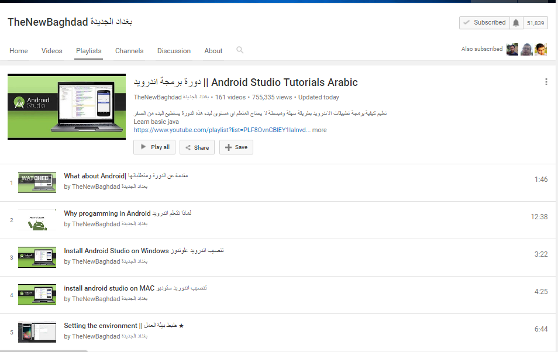Click the 1:46 duration text
Viewport: 558px width, 352px height.
541,180
